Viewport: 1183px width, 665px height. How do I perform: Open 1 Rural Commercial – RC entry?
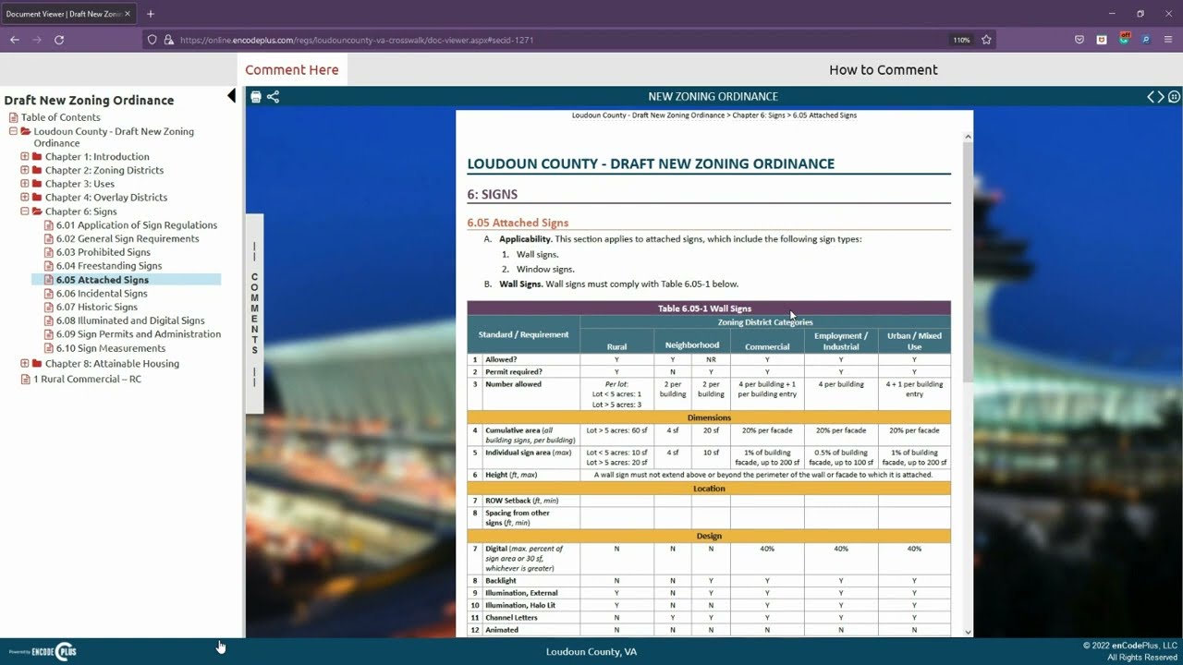coord(88,379)
